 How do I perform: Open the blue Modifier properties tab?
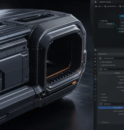95,79
